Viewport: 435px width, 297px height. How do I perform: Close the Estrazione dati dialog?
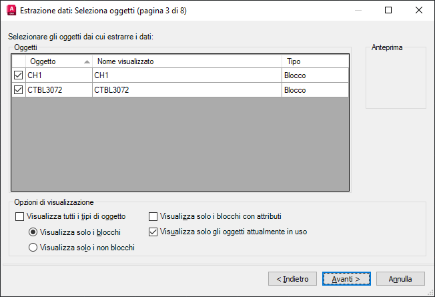point(418,10)
